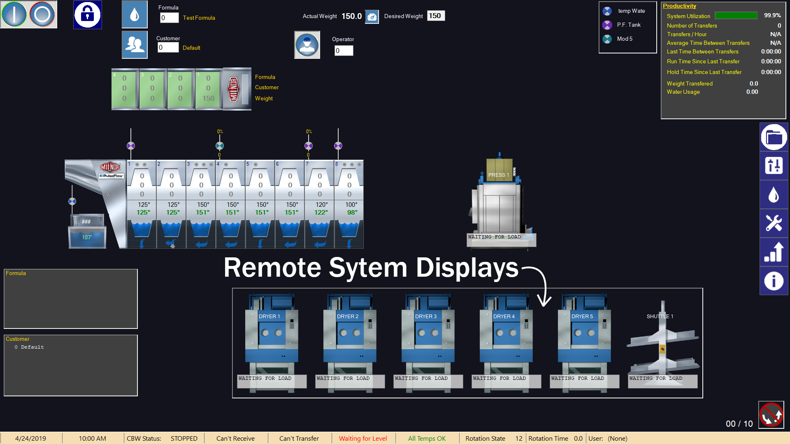Image resolution: width=790 pixels, height=444 pixels.
Task: Click the 00 / 10 counter
Action: click(739, 424)
